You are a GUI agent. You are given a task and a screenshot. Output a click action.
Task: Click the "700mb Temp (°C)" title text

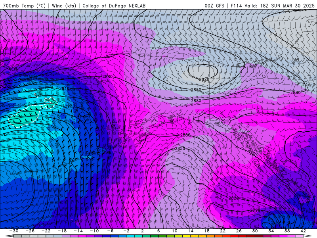24,6
